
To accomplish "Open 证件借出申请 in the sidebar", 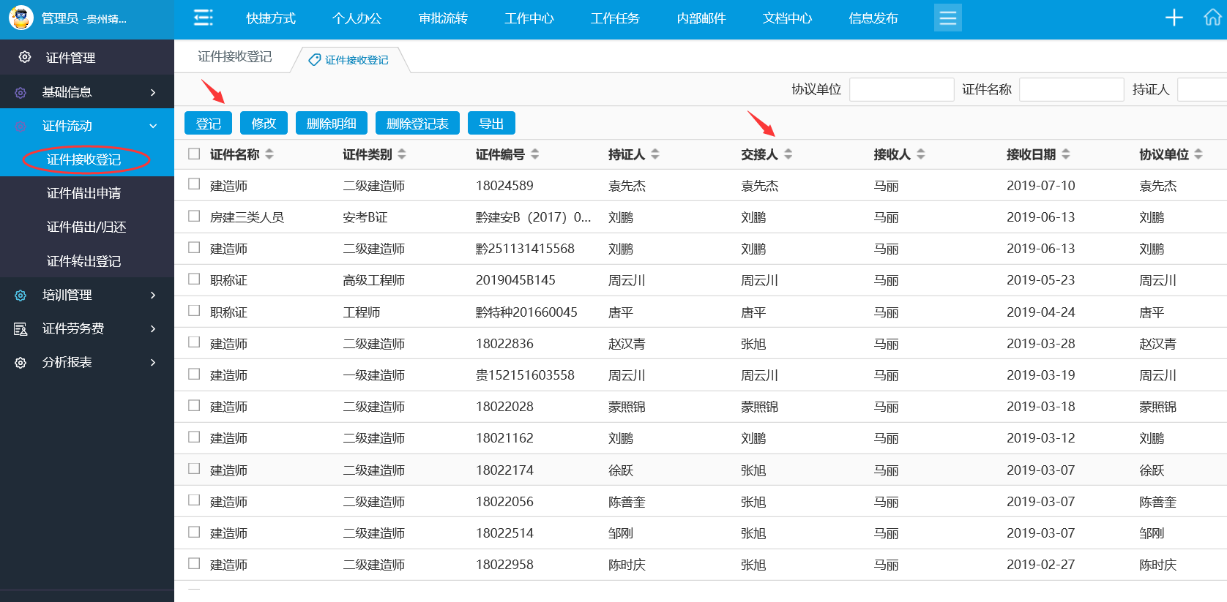I will tap(83, 193).
